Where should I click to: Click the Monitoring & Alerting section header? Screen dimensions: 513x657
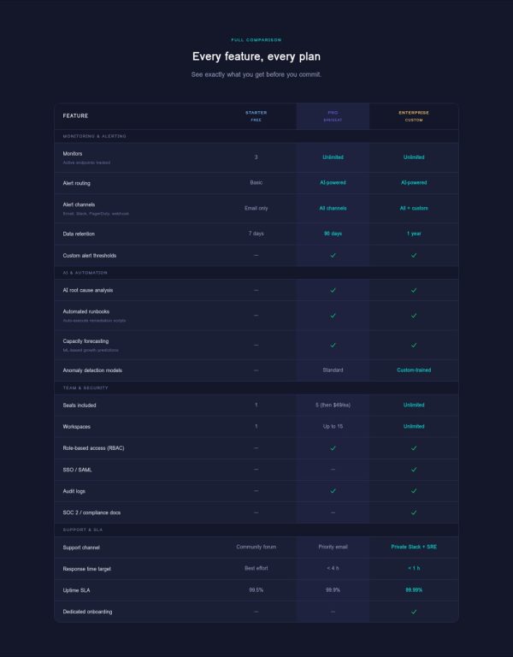tap(94, 136)
